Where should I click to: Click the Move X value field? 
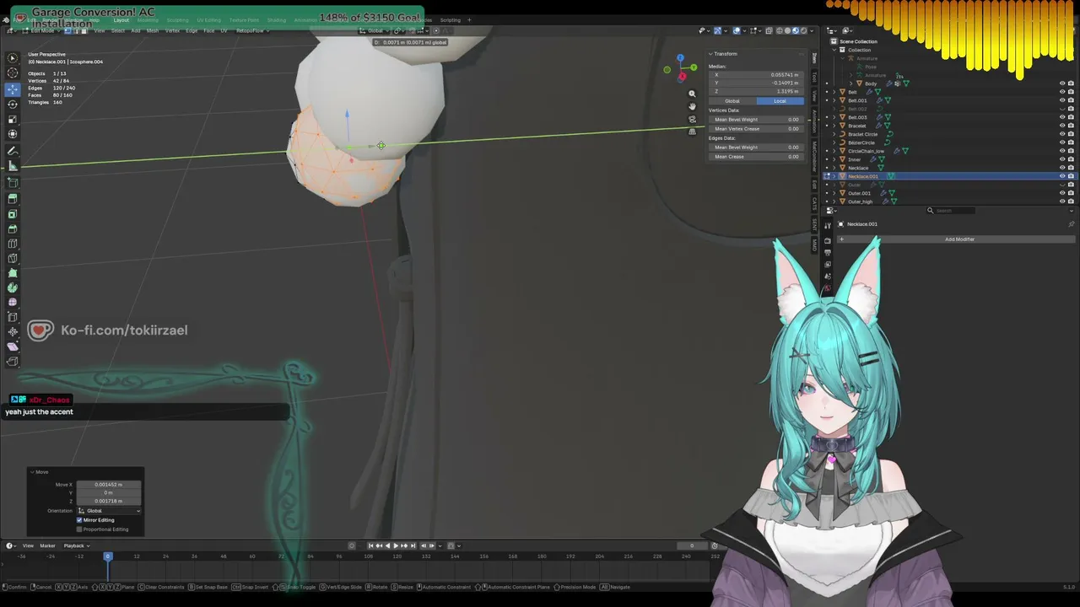(x=108, y=485)
